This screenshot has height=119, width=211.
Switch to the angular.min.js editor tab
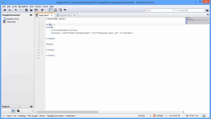pyautogui.click(x=66, y=15)
